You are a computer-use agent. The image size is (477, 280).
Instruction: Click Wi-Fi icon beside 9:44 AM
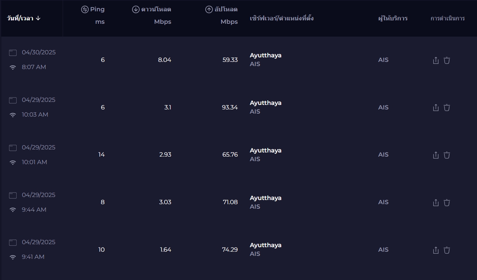click(13, 210)
